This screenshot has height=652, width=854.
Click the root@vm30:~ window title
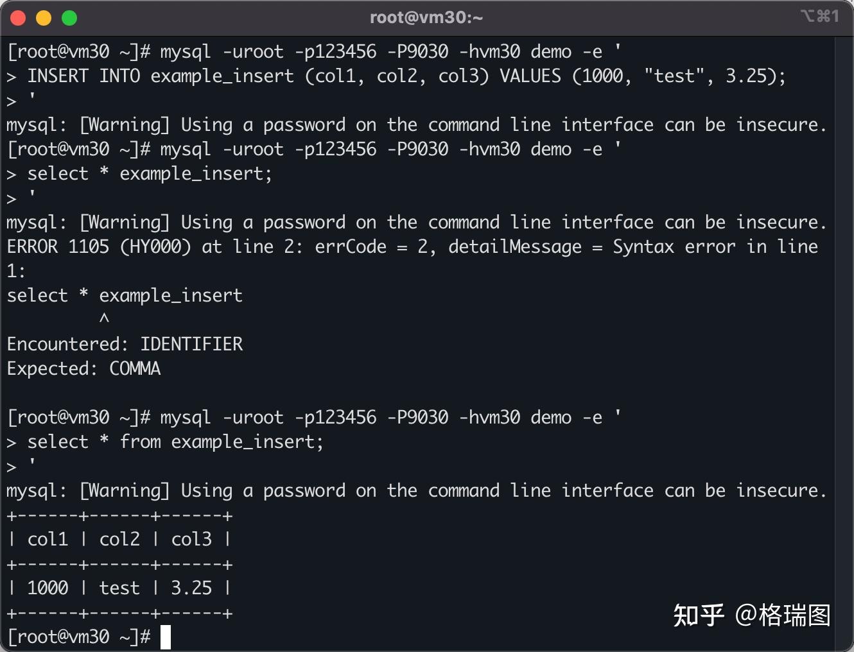tap(426, 17)
